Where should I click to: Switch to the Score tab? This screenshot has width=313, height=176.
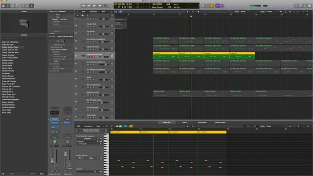(x=184, y=123)
